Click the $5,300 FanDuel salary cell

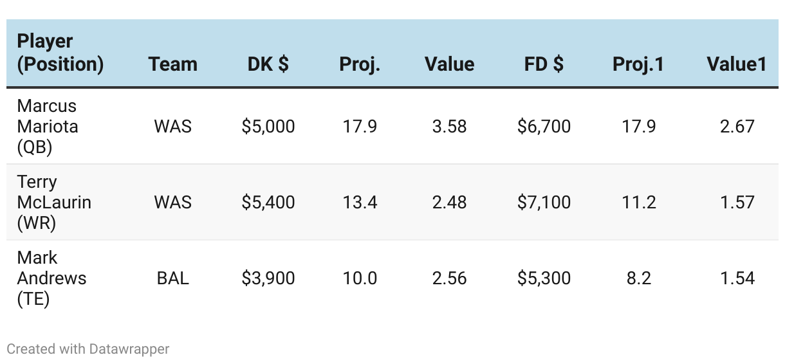pos(544,278)
